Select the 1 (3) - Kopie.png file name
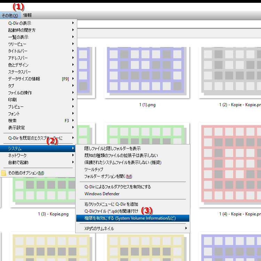Viewport: 261px width, 261px height. [53, 214]
